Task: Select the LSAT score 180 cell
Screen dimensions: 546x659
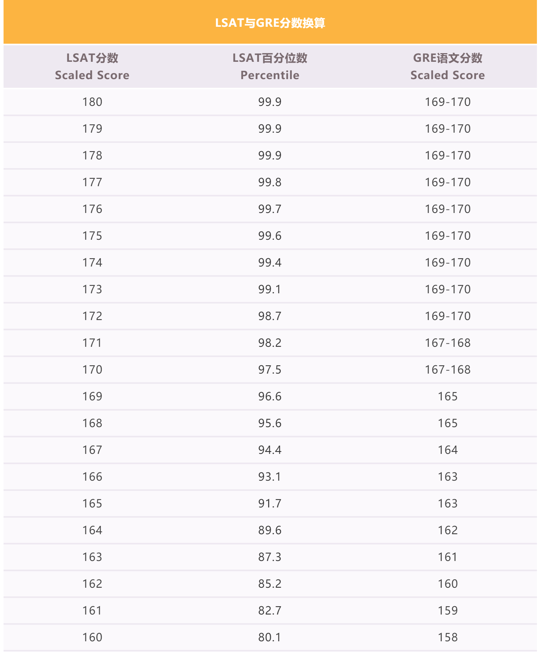Action: click(x=92, y=102)
